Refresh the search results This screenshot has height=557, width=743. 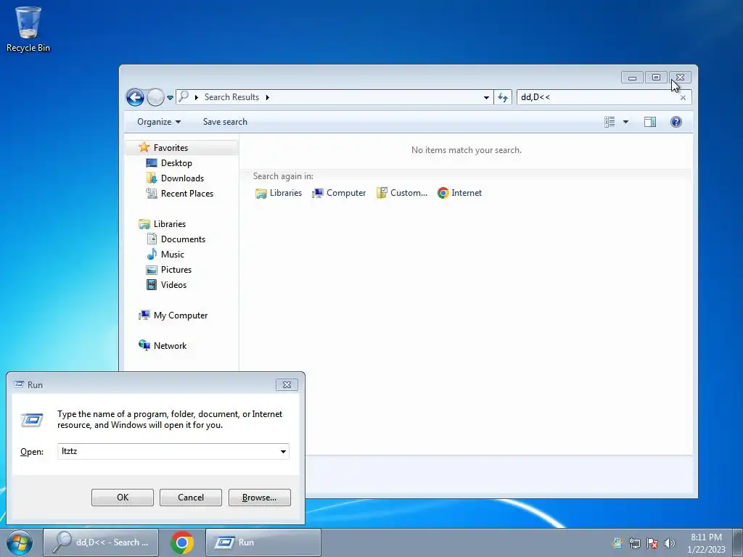click(x=503, y=98)
